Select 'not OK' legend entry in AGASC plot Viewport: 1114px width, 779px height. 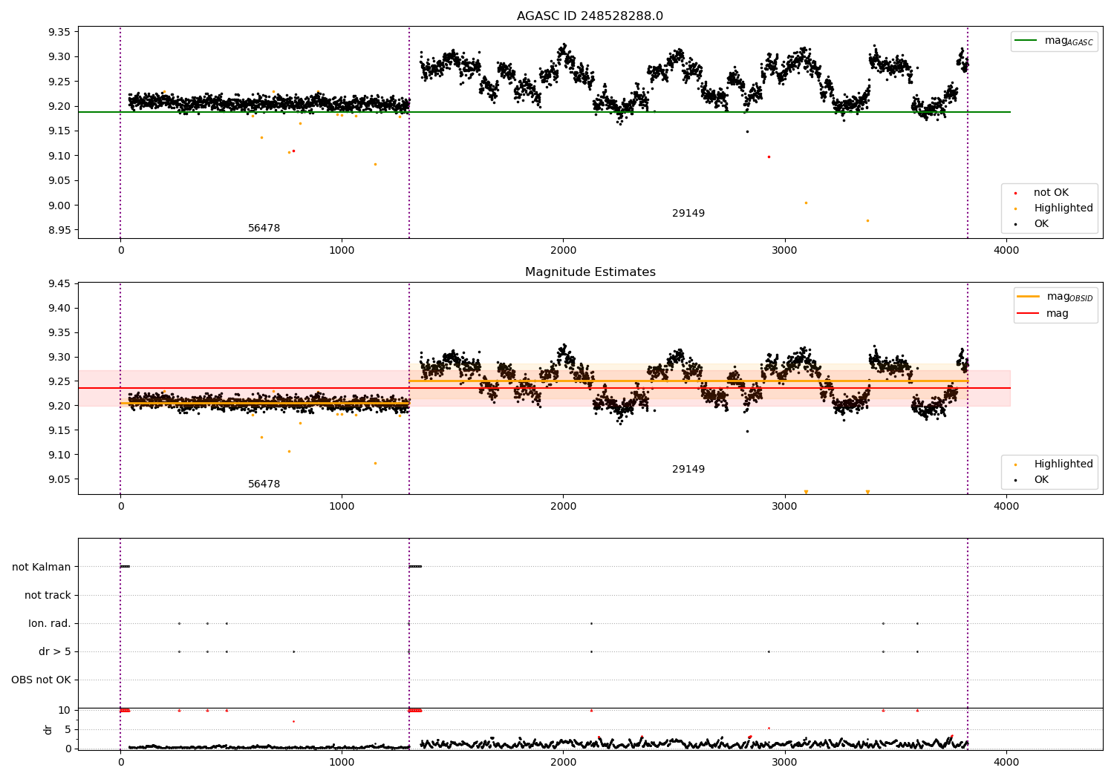[x=1051, y=193]
